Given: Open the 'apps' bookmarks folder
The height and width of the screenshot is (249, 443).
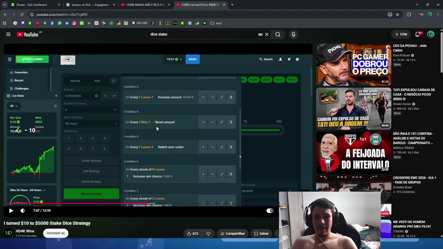Looking at the screenshot, I should [216, 23].
